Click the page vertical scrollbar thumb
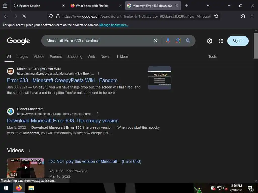The width and height of the screenshot is (258, 193). coord(256,45)
